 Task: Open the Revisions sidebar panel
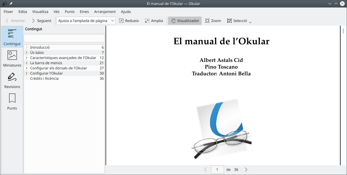[x=12, y=80]
